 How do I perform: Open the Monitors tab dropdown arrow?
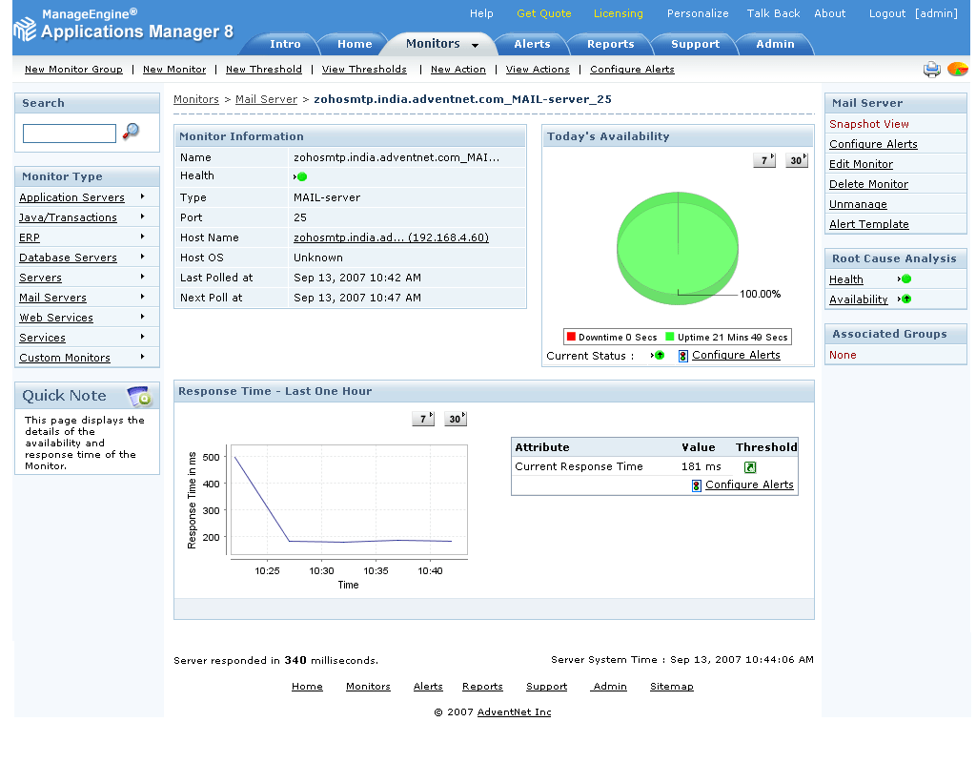(475, 45)
